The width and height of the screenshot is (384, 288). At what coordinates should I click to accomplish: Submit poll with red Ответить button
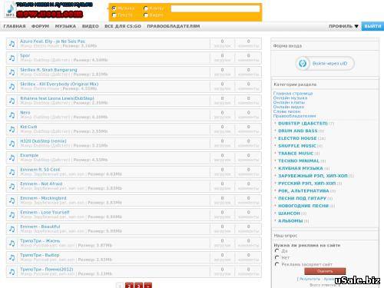(325, 271)
